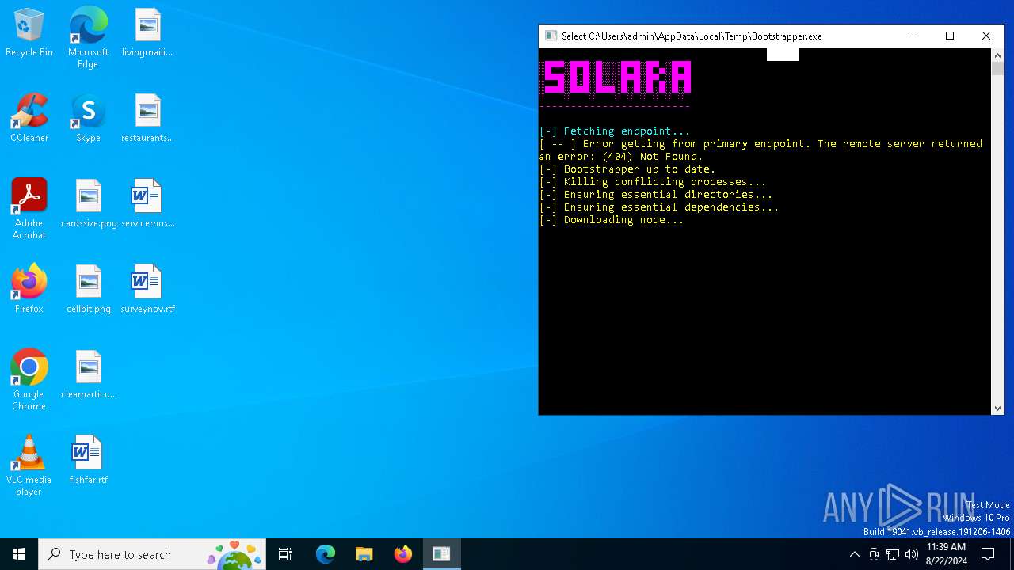This screenshot has width=1014, height=570.
Task: Close the Bootstrapper.exe console window
Action: 986,36
